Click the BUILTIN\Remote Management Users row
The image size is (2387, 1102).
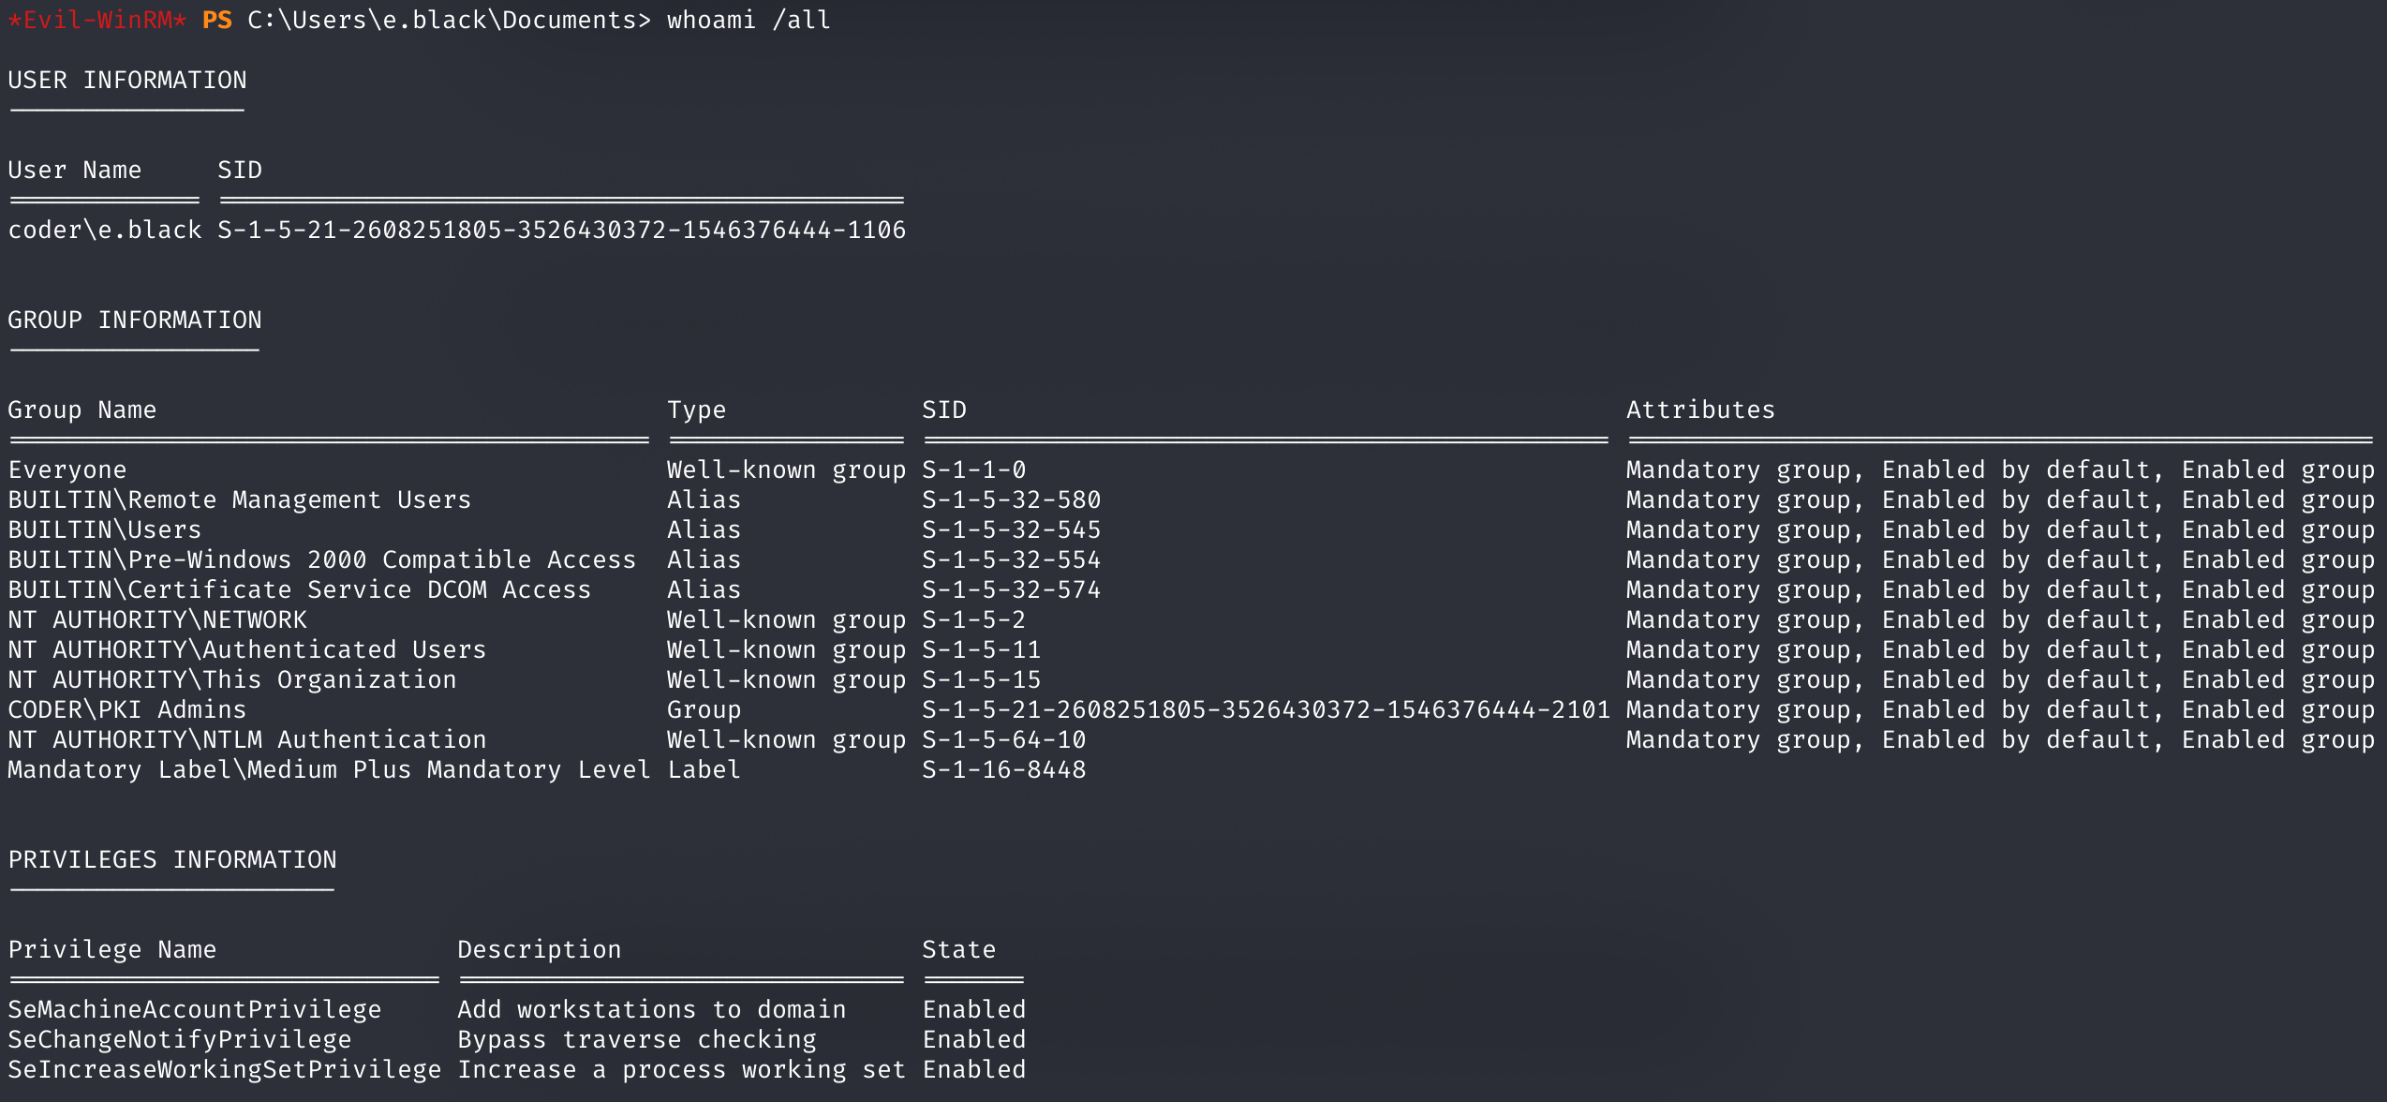[x=1192, y=499]
